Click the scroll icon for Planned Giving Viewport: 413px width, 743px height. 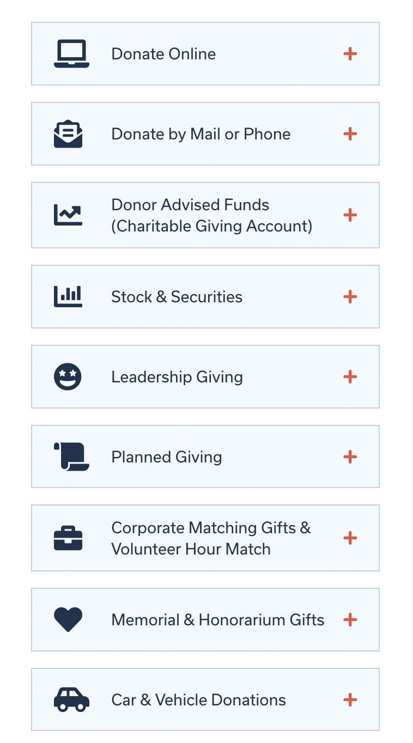click(x=71, y=457)
